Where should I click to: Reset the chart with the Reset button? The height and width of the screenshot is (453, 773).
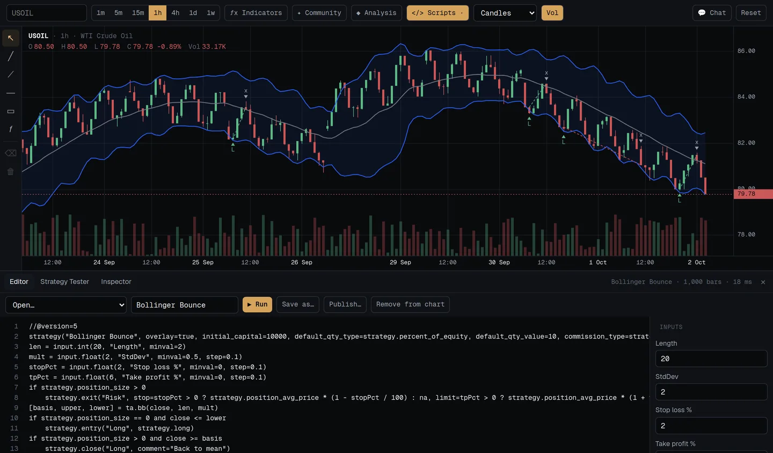click(x=751, y=13)
